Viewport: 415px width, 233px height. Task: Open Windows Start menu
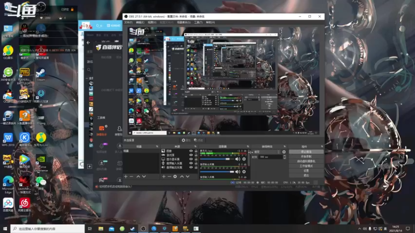click(x=5, y=228)
